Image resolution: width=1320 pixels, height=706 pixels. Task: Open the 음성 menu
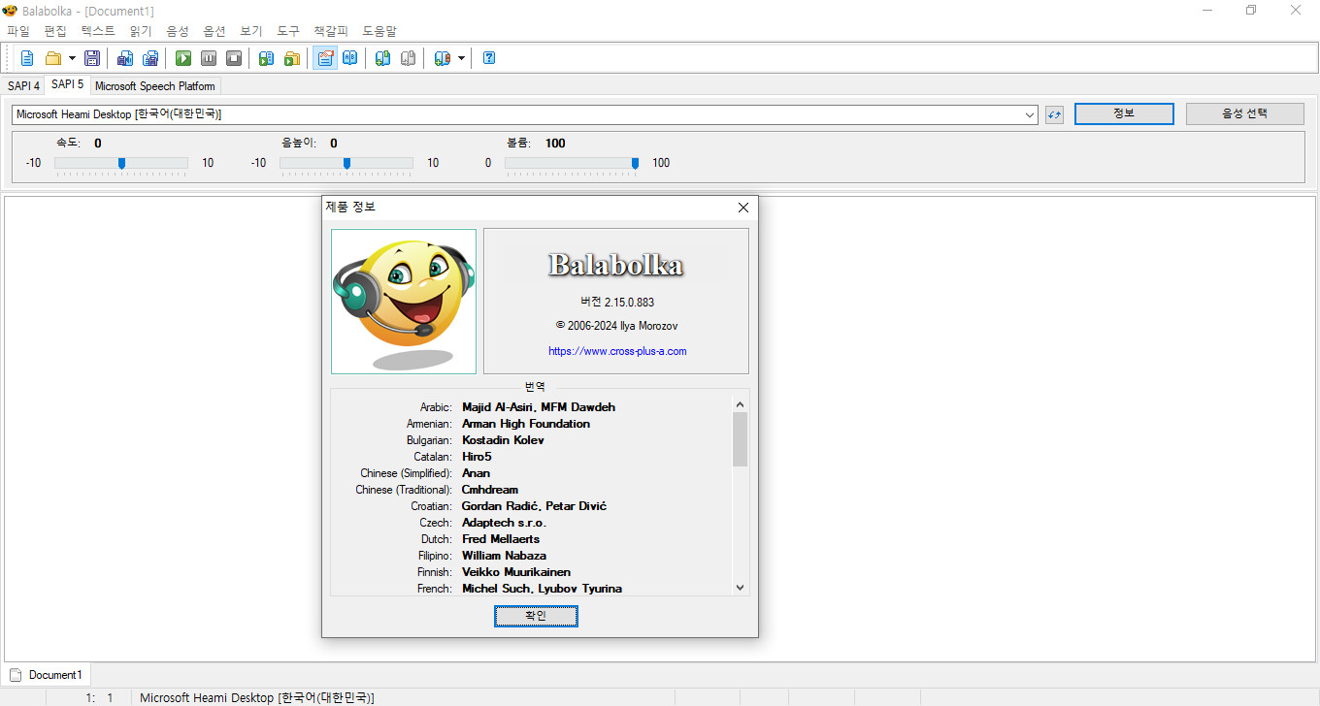(x=178, y=31)
